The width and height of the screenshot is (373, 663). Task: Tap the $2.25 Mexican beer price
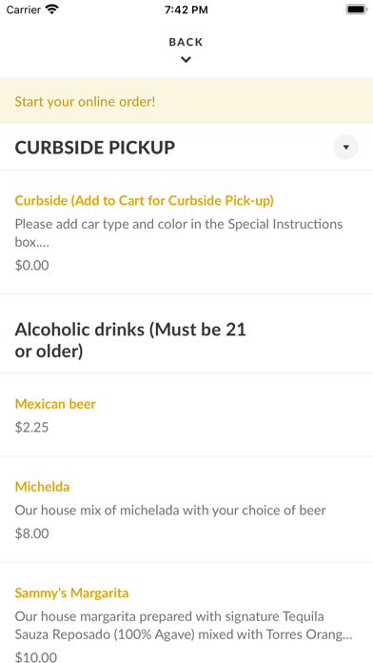(31, 427)
